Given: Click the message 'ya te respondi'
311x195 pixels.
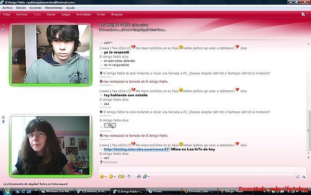Looking at the screenshot, I should click(x=116, y=52).
